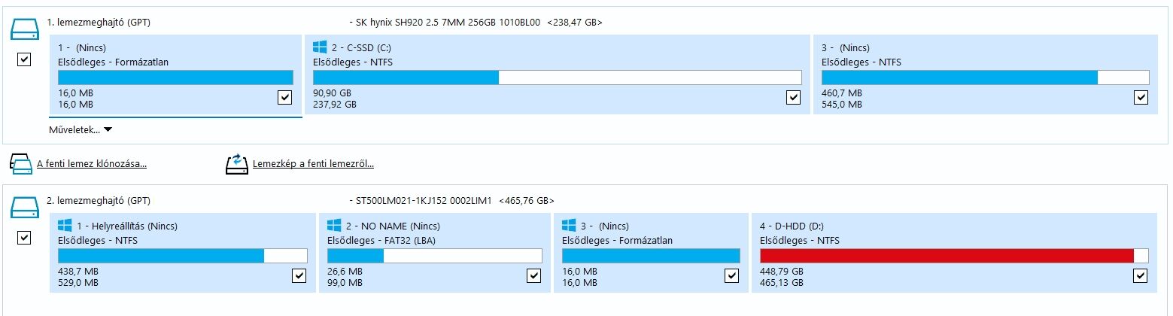
Task: Click 'A fenti lemez klónozása...' link
Action: tap(92, 164)
